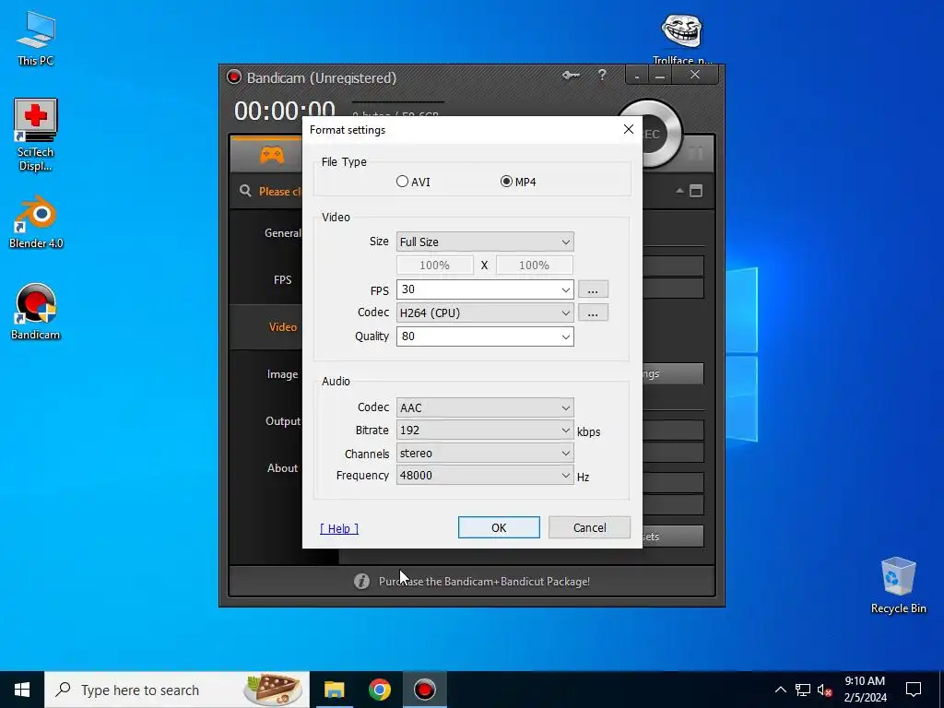Open the Windows Start menu
Viewport: 944px width, 708px height.
pyautogui.click(x=22, y=690)
